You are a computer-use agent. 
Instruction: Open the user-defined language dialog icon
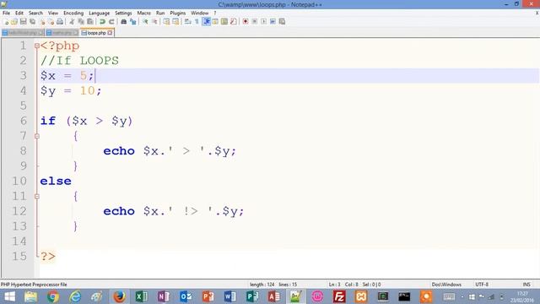pos(215,22)
